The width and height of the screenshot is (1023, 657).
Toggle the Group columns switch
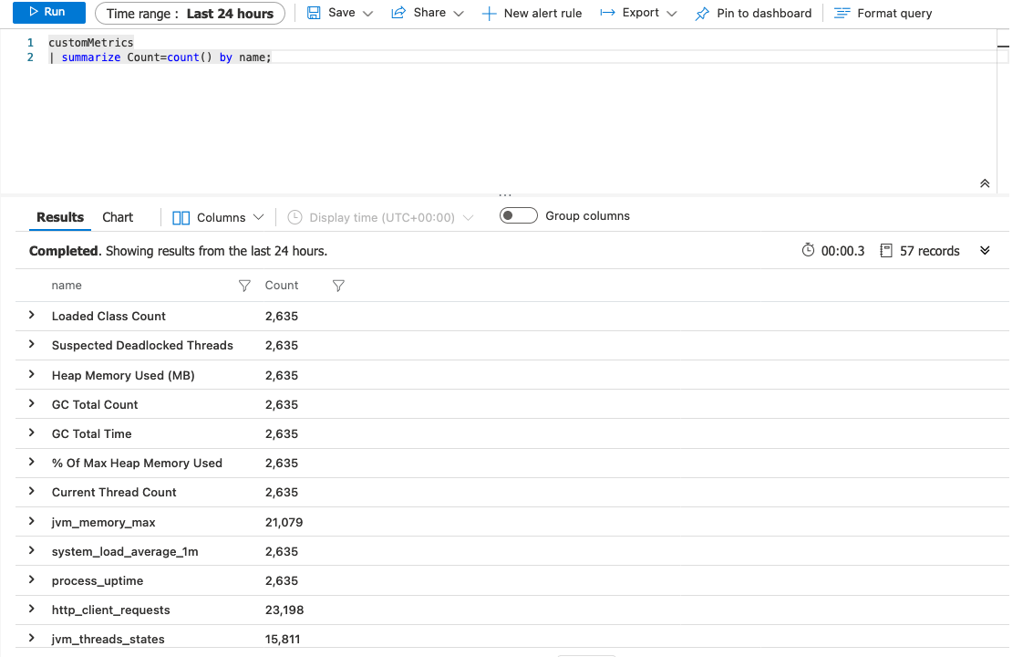click(x=518, y=215)
